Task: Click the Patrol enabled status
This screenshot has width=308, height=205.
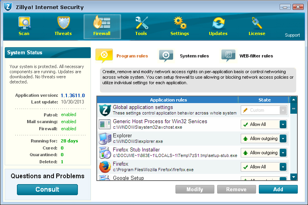Action: click(x=68, y=115)
